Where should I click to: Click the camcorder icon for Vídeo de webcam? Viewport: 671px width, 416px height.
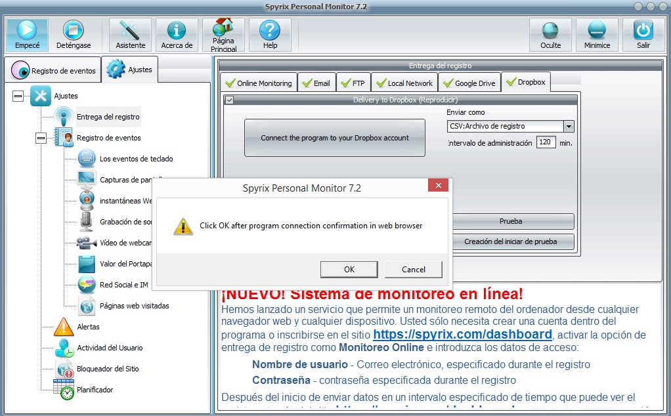click(87, 242)
